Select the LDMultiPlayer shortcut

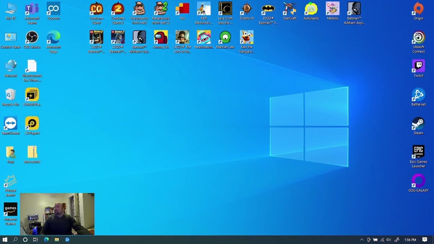[x=32, y=98]
